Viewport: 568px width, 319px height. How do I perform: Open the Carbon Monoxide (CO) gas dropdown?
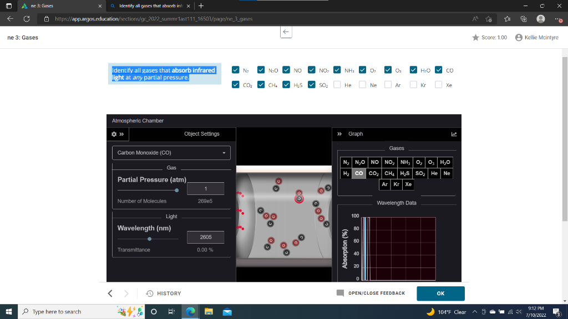[171, 153]
